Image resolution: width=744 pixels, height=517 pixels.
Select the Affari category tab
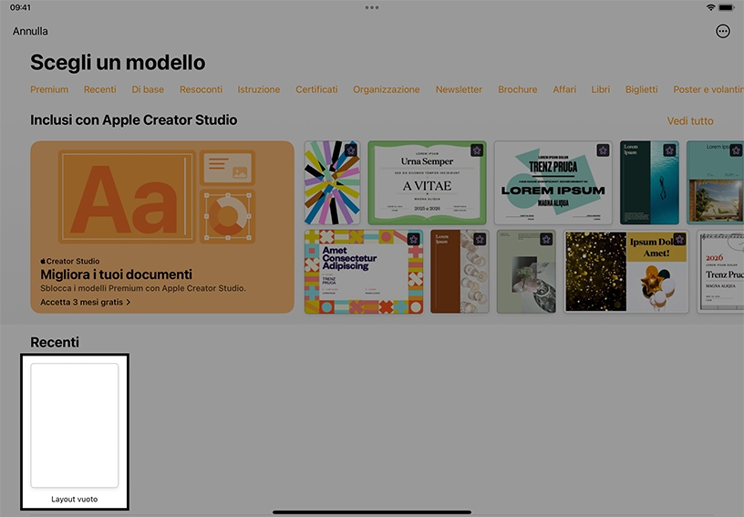pyautogui.click(x=564, y=89)
